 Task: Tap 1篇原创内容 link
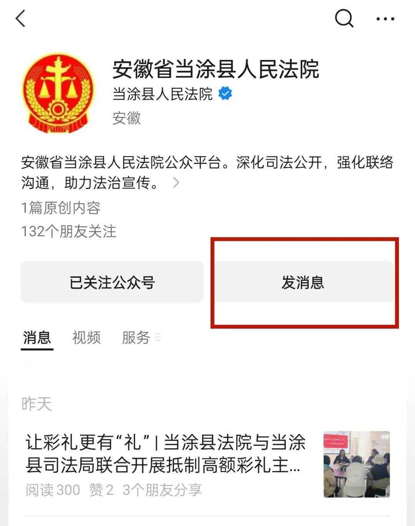[x=61, y=208]
